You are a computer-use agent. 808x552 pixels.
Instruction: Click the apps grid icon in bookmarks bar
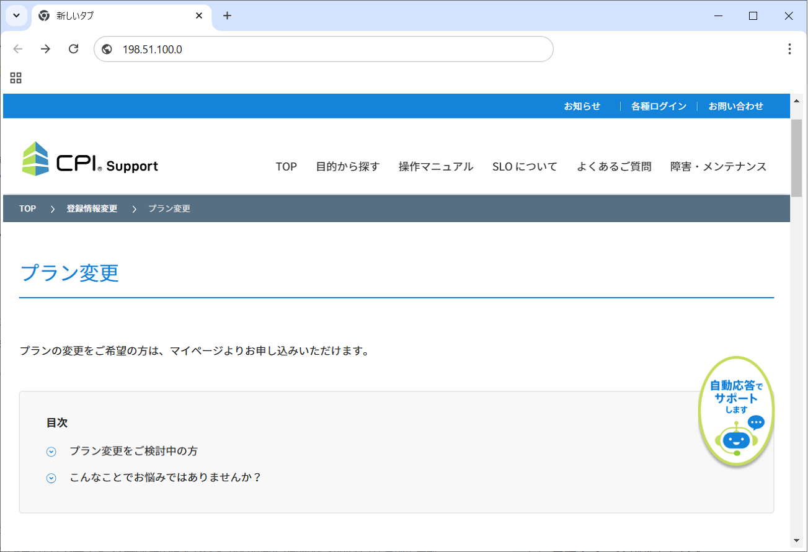[16, 78]
